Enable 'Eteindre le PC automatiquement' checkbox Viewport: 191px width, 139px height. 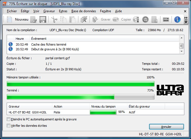(8, 119)
